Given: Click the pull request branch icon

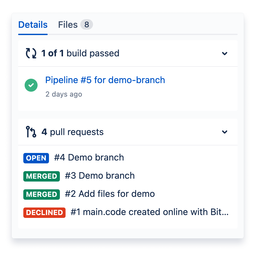Looking at the screenshot, I should pos(31,132).
